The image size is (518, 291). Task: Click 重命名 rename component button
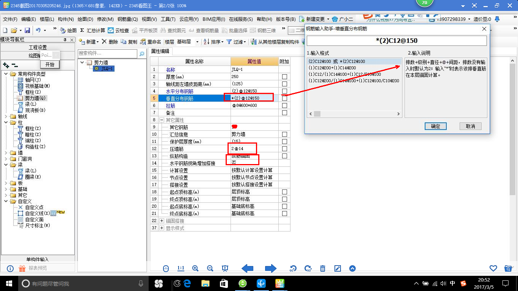pyautogui.click(x=151, y=42)
